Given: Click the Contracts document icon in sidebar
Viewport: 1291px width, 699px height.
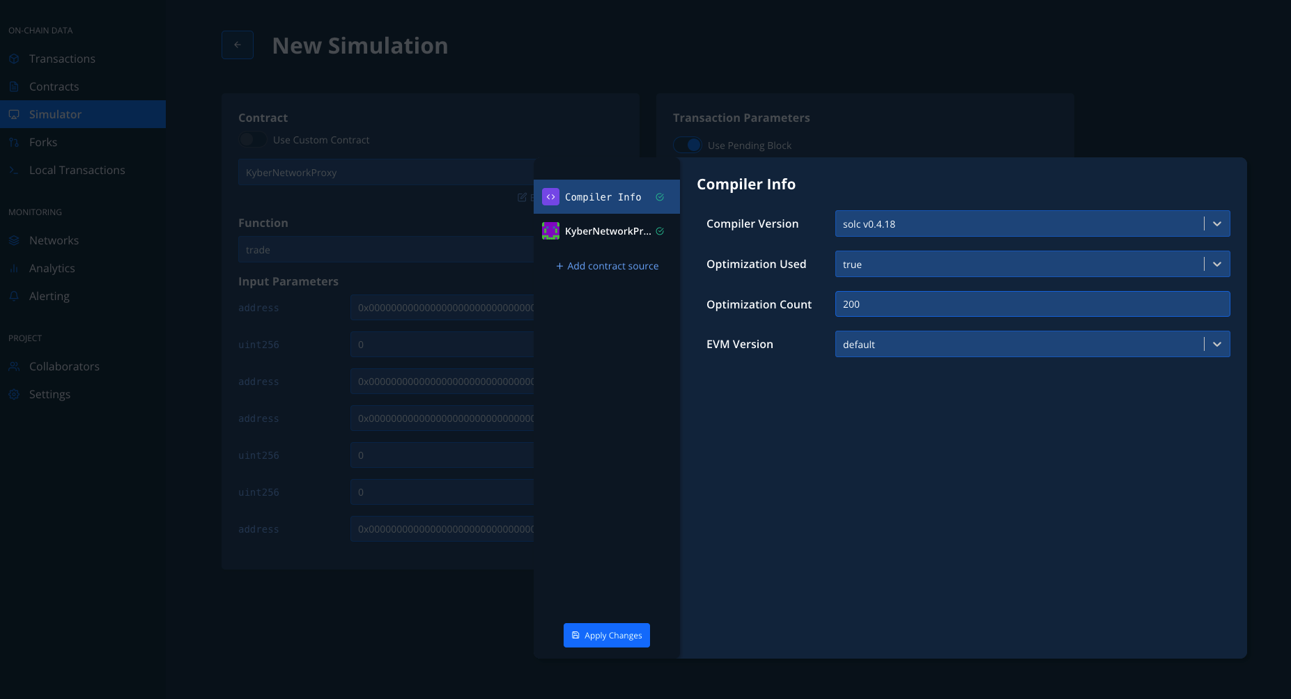Looking at the screenshot, I should (14, 86).
